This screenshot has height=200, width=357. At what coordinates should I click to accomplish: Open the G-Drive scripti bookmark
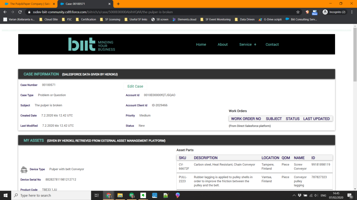(270, 19)
